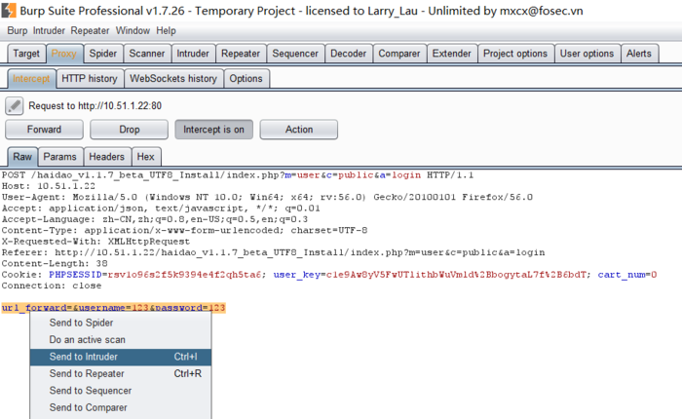The height and width of the screenshot is (419, 682).
Task: Choose Do an active scan
Action: click(x=121, y=340)
